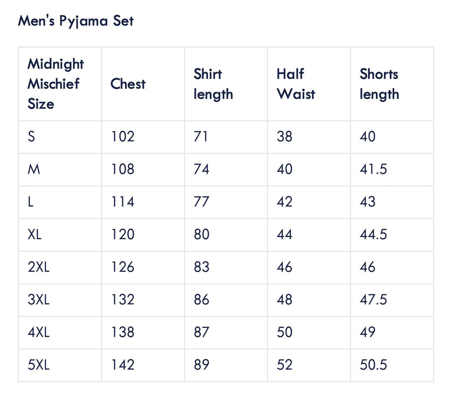Screen dimensions: 452x405
Task: Select the "Shirt length" column header
Action: tap(213, 84)
